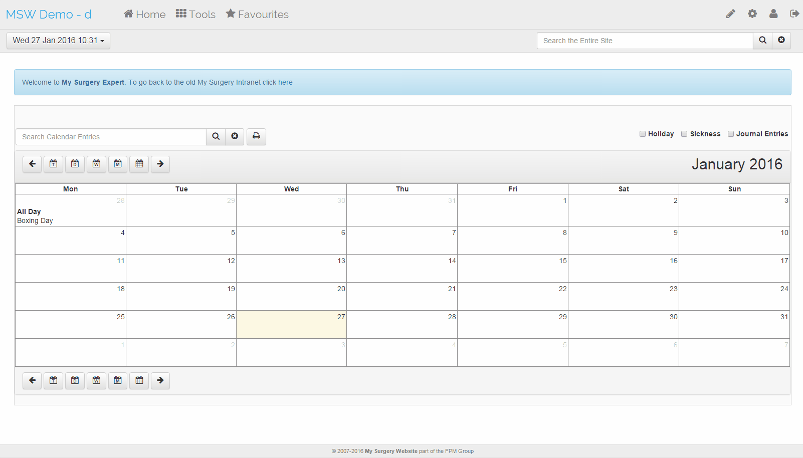Go to the Home page

[x=144, y=15]
